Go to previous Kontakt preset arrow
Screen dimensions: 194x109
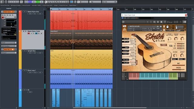pyautogui.click(x=148, y=22)
